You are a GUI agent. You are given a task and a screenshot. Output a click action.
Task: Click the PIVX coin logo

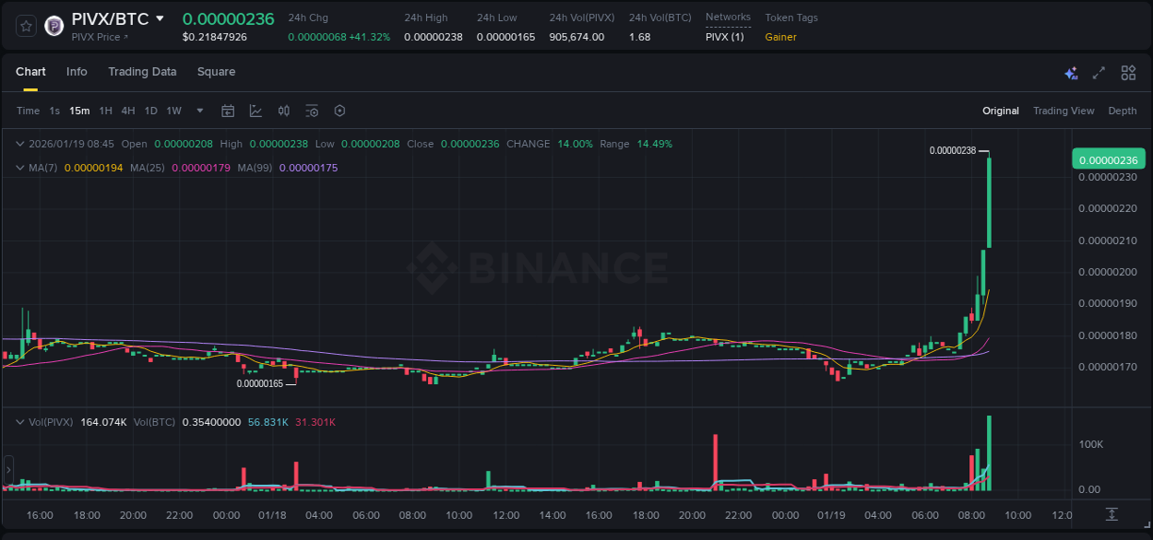pyautogui.click(x=53, y=25)
